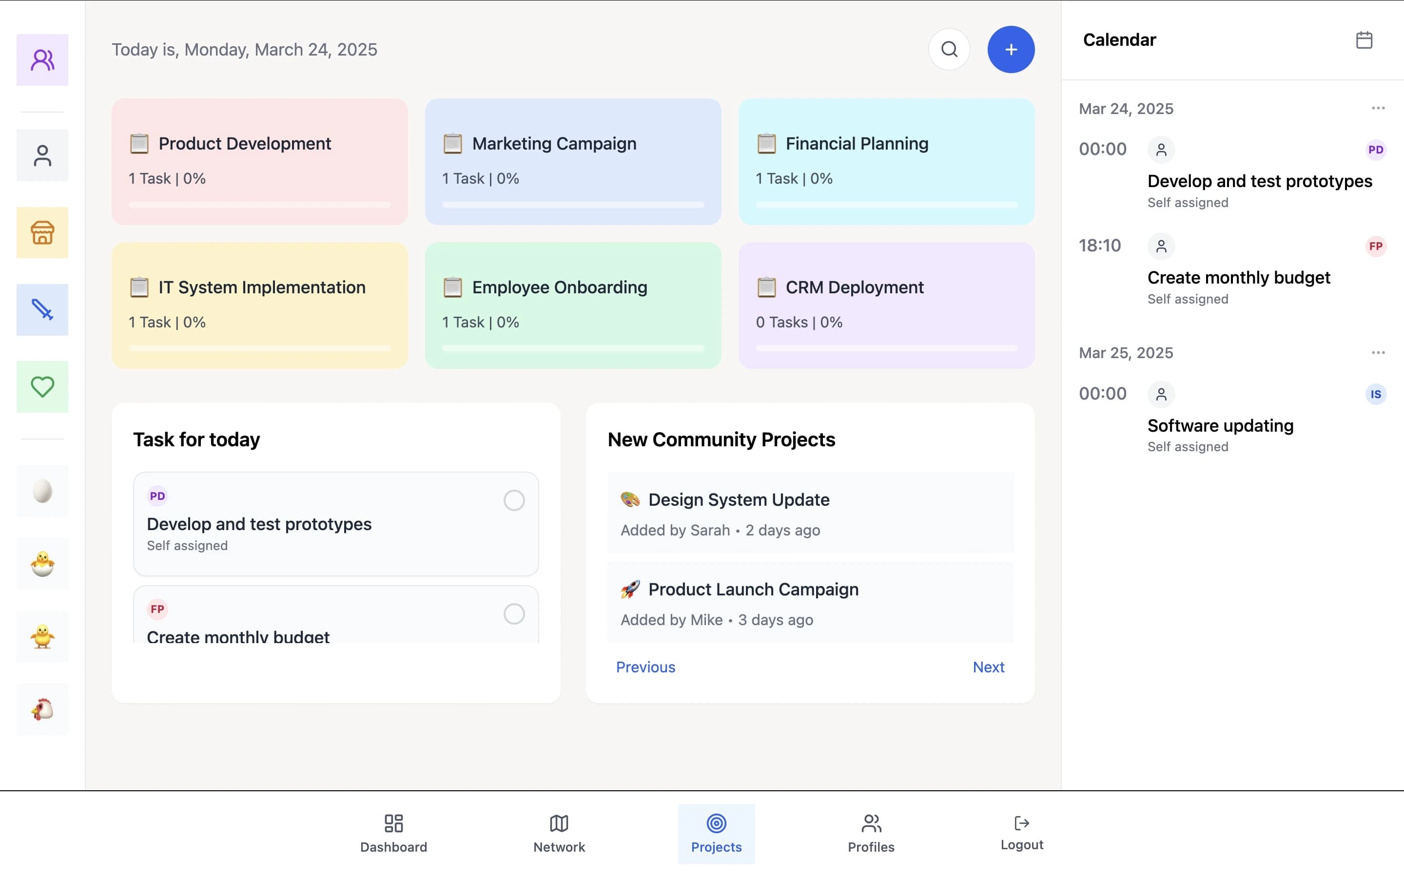Open the calendar icon in Calendar header

click(1364, 40)
